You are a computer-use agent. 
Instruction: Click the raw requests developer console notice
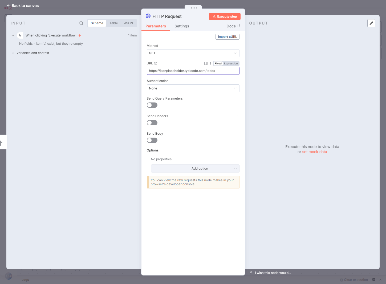point(193,182)
